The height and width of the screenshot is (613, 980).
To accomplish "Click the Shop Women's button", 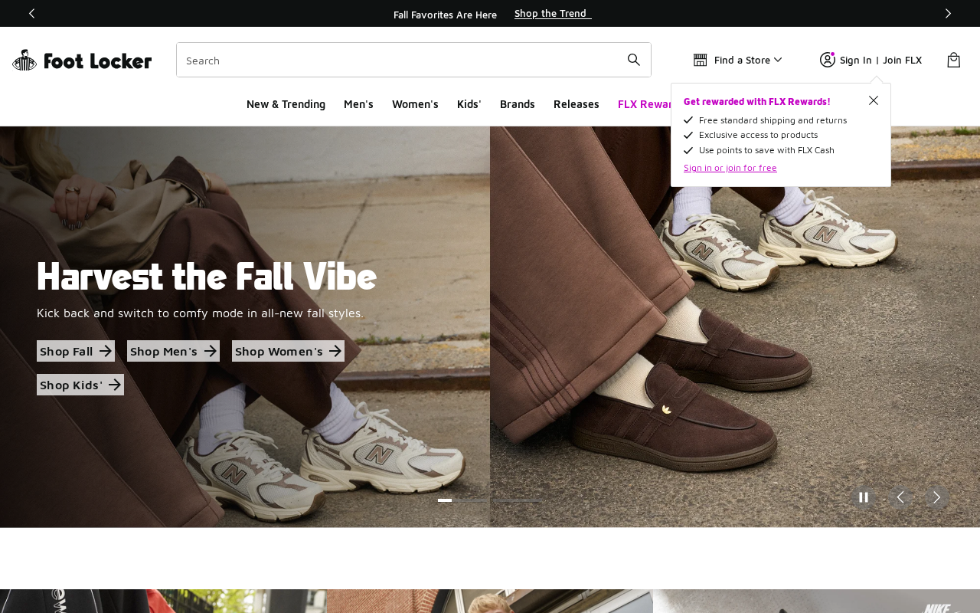I will point(288,351).
